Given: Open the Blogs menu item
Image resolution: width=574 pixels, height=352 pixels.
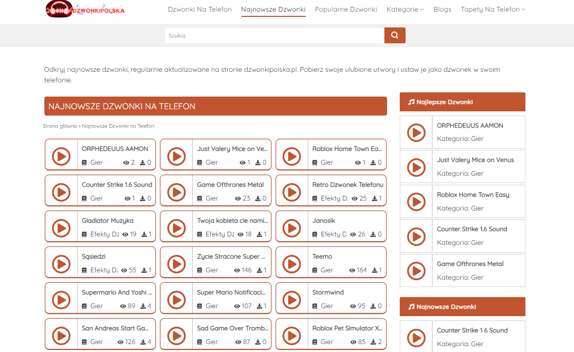Looking at the screenshot, I should (442, 9).
